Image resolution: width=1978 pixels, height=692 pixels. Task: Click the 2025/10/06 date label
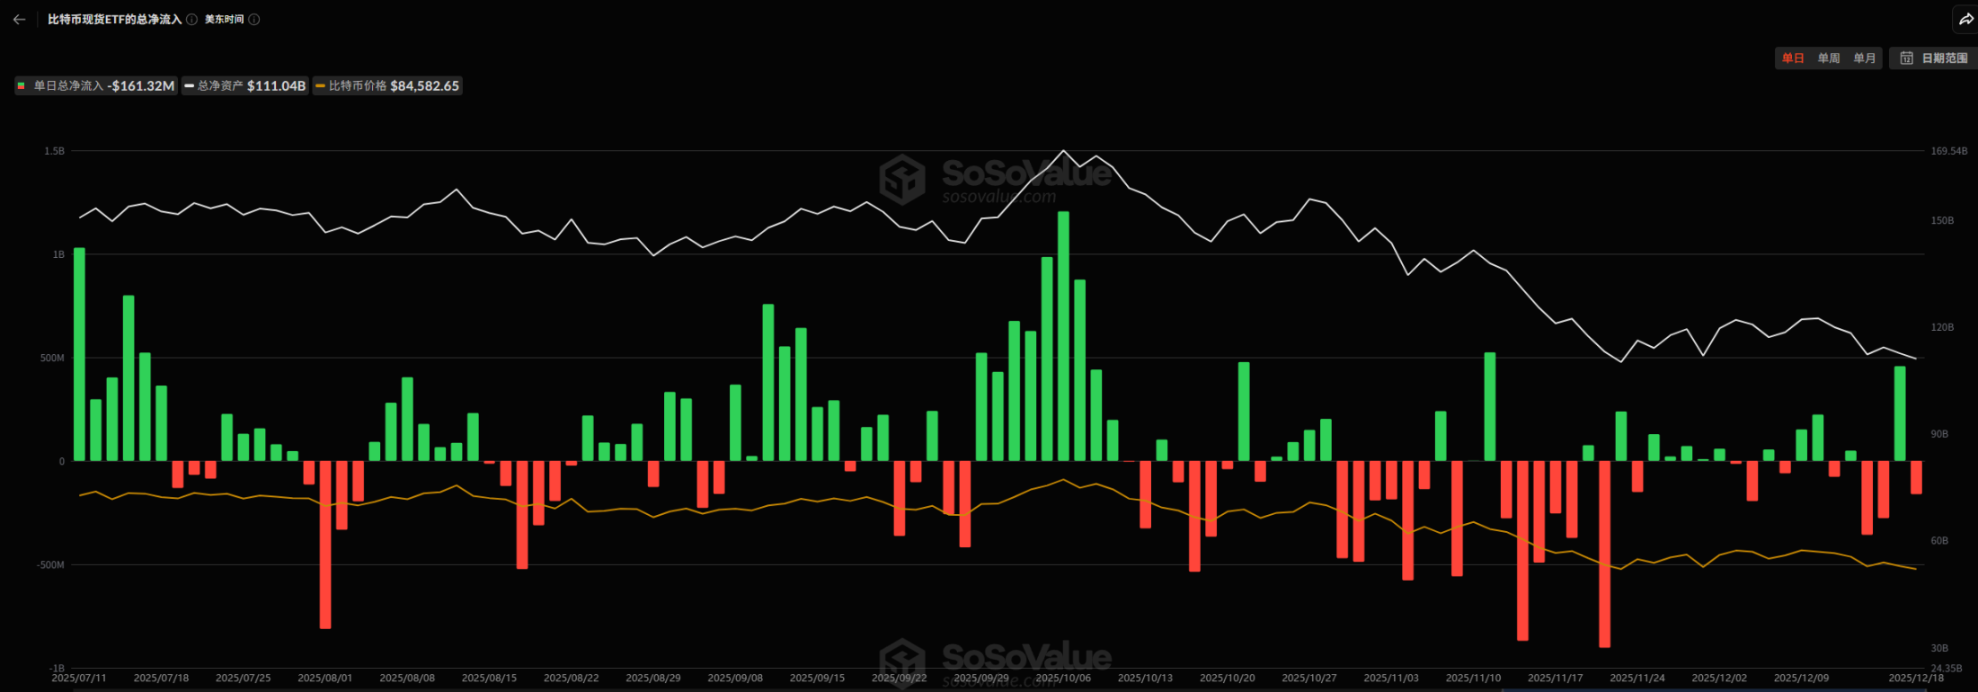click(1063, 678)
